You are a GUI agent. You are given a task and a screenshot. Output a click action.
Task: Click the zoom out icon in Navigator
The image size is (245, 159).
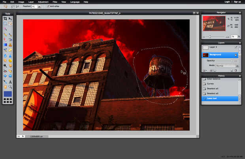204,37
